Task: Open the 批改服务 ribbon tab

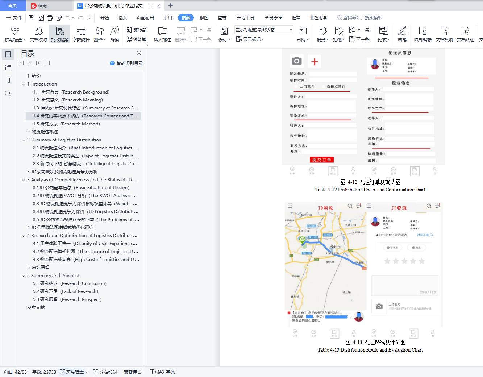Action: click(x=318, y=18)
